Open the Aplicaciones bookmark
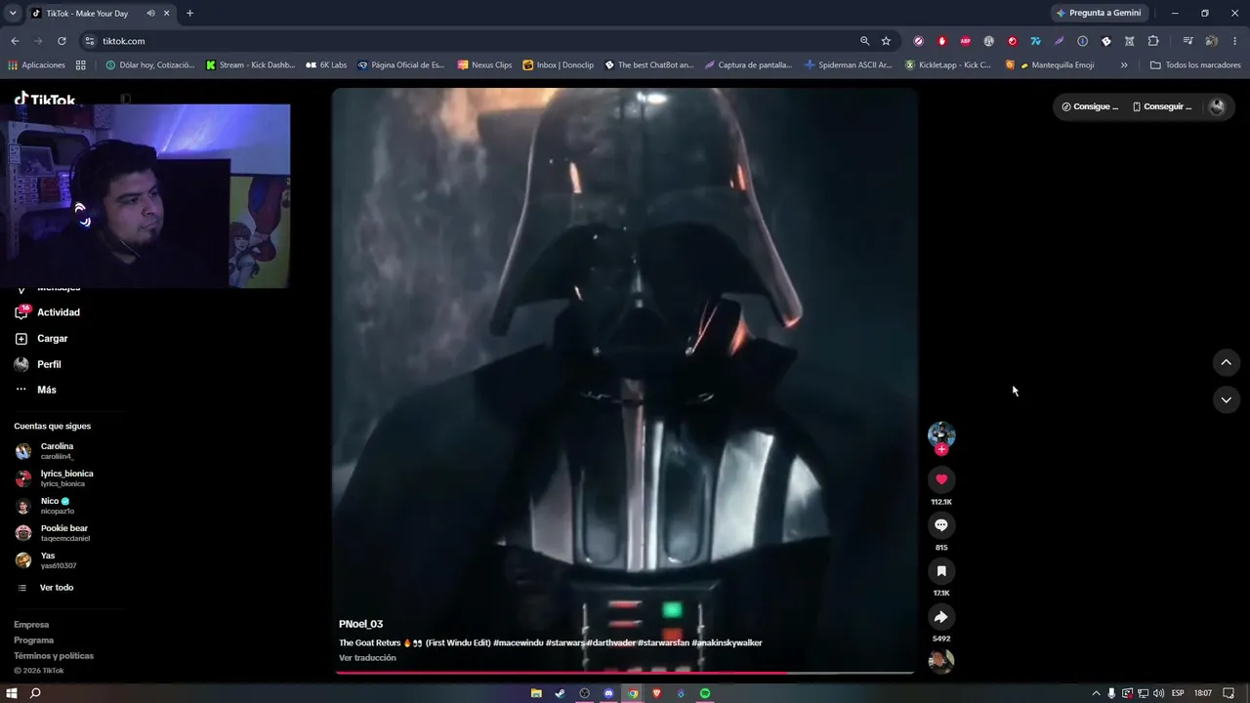The width and height of the screenshot is (1250, 703). click(x=36, y=65)
